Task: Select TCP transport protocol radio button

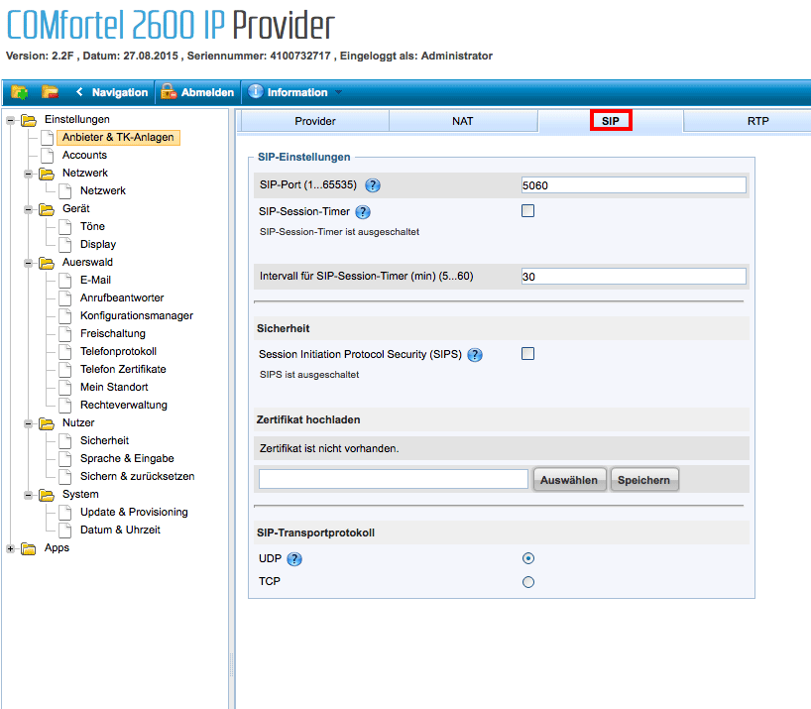Action: [528, 582]
